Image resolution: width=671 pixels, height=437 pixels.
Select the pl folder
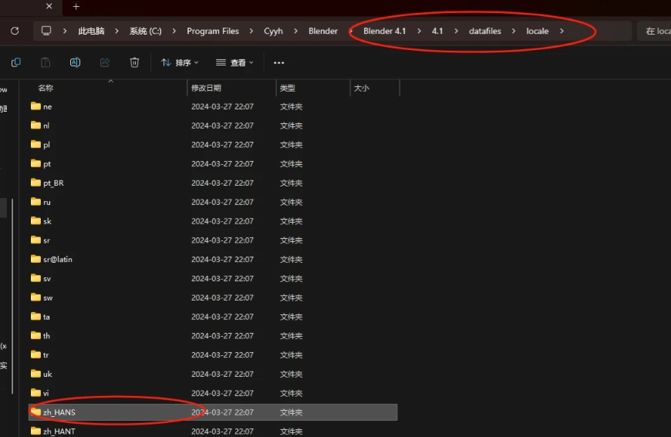coord(213,145)
